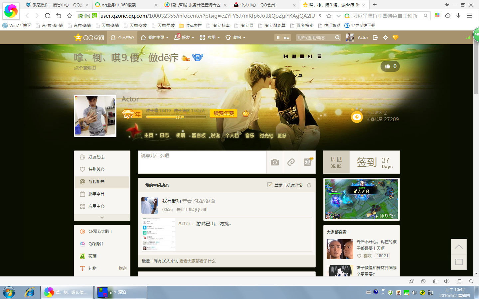
Task: Click the logout icon next to Actor
Action: pyautogui.click(x=376, y=38)
